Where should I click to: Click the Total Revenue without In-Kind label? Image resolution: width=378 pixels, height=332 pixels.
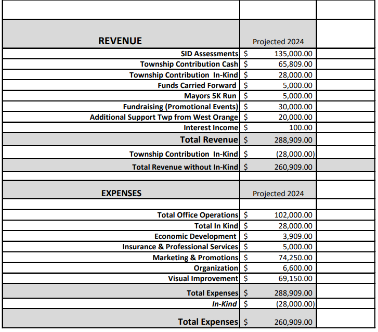185,167
